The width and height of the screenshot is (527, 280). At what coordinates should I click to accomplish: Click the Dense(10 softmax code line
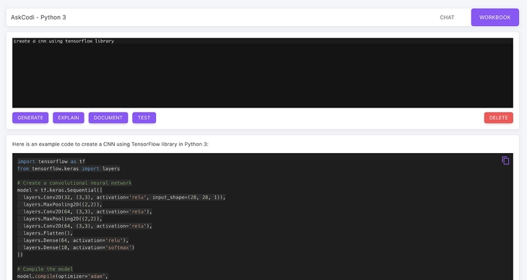79,248
